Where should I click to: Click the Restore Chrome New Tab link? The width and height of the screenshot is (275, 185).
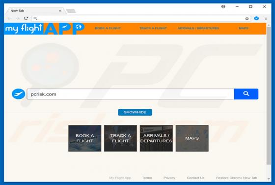point(237,178)
